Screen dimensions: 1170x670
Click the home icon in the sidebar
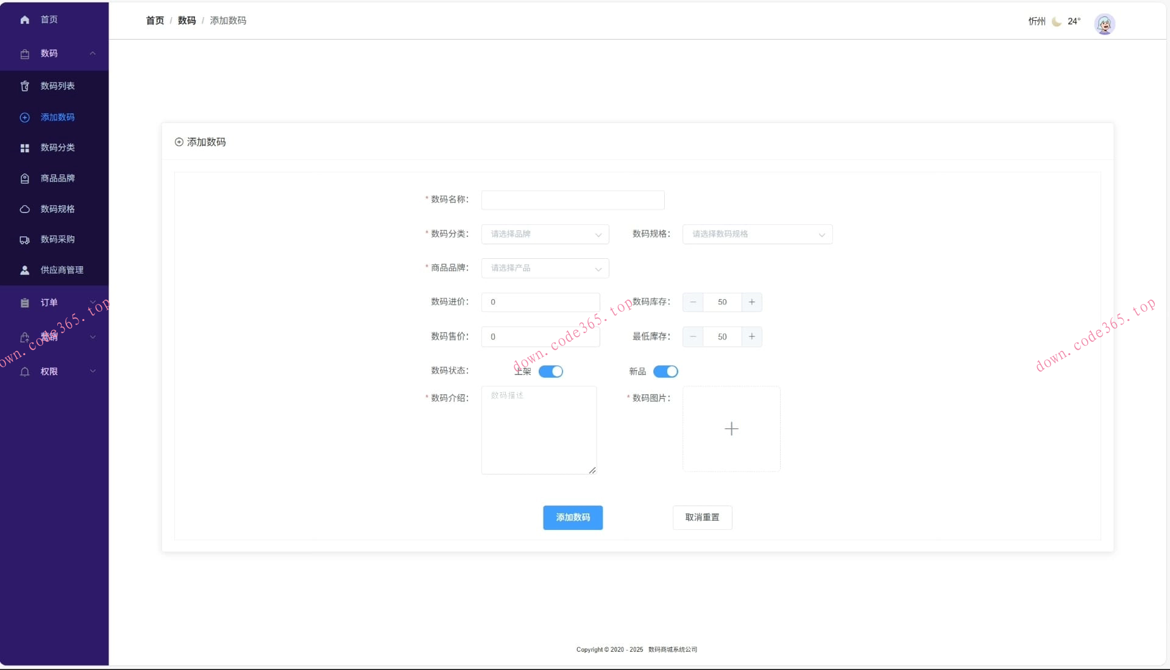point(24,20)
